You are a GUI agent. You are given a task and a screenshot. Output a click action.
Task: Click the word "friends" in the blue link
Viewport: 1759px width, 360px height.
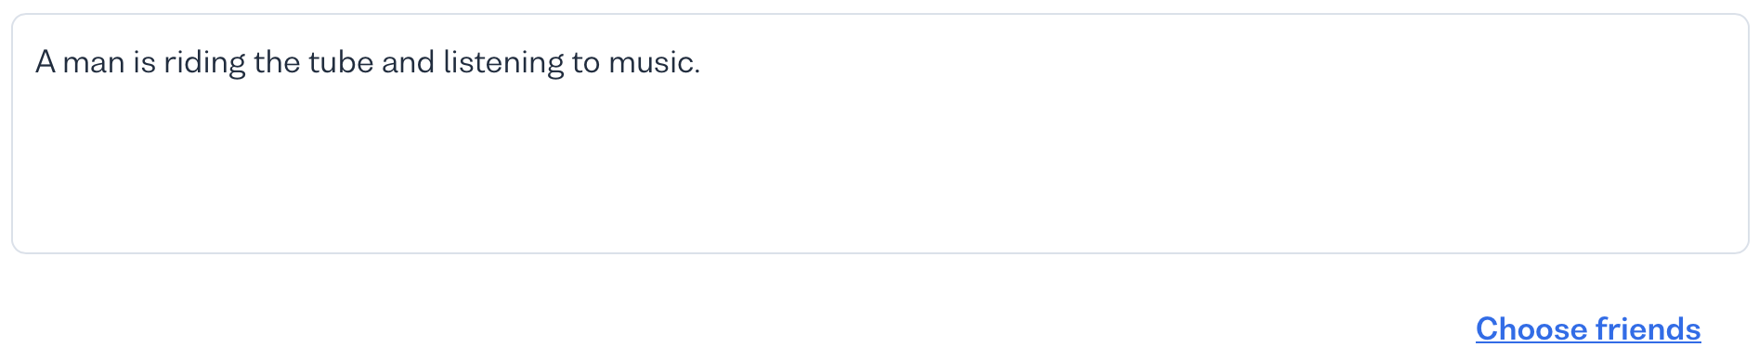point(1648,328)
